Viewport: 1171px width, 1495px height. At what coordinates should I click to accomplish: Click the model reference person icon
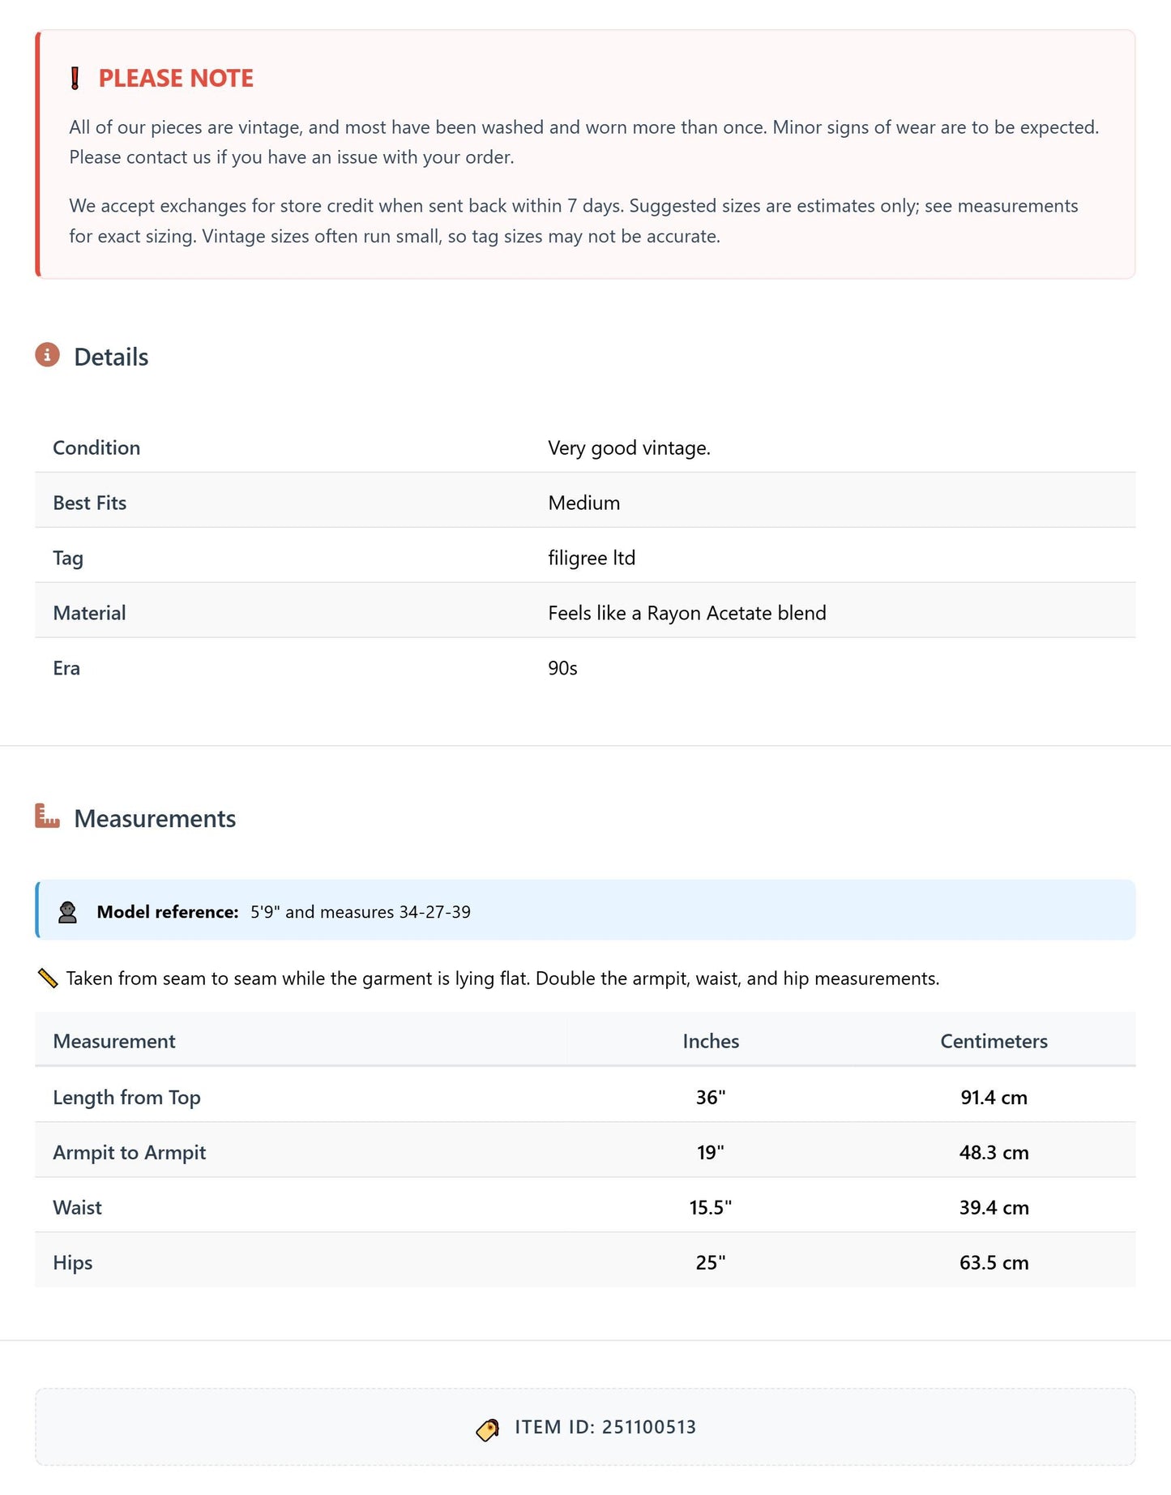(68, 912)
